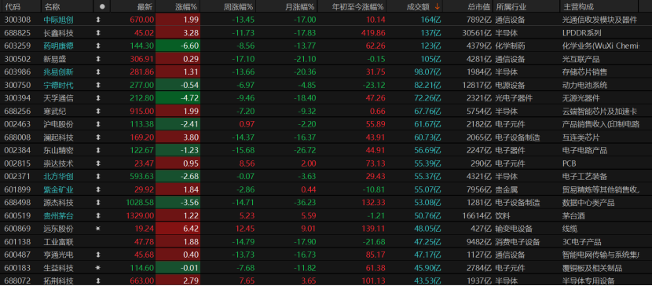This screenshot has width=652, height=286.
Task: Click the marker icon in 拓荆科技 row
Action: 98,281
